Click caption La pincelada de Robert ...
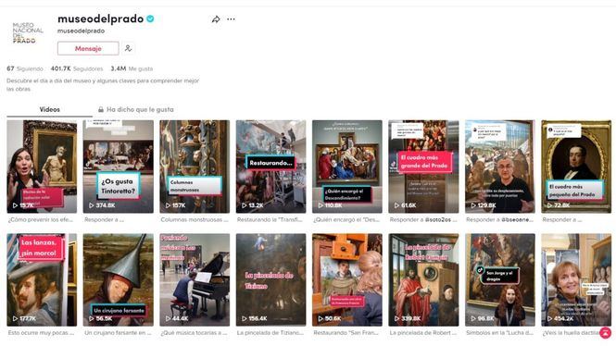Viewport: 616px width, 346px height. coord(423,333)
